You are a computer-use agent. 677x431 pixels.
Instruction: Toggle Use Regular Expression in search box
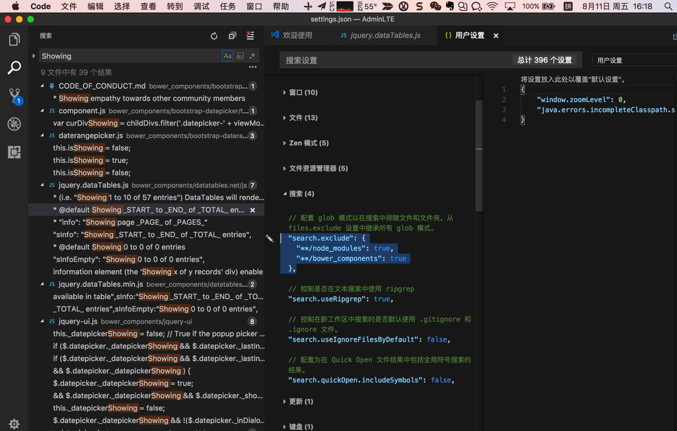pyautogui.click(x=252, y=56)
